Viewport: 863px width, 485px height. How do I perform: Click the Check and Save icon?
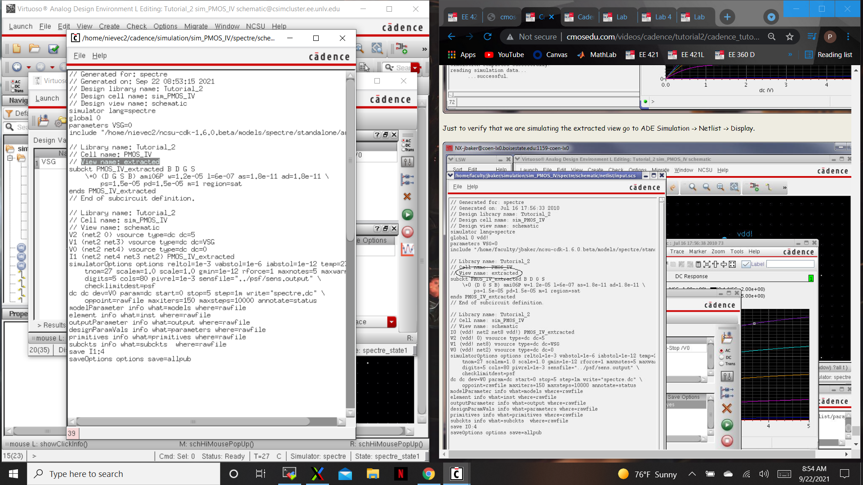click(x=53, y=48)
